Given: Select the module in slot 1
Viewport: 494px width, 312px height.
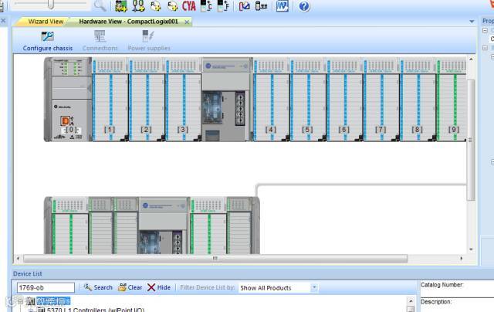Looking at the screenshot, I should pos(110,99).
